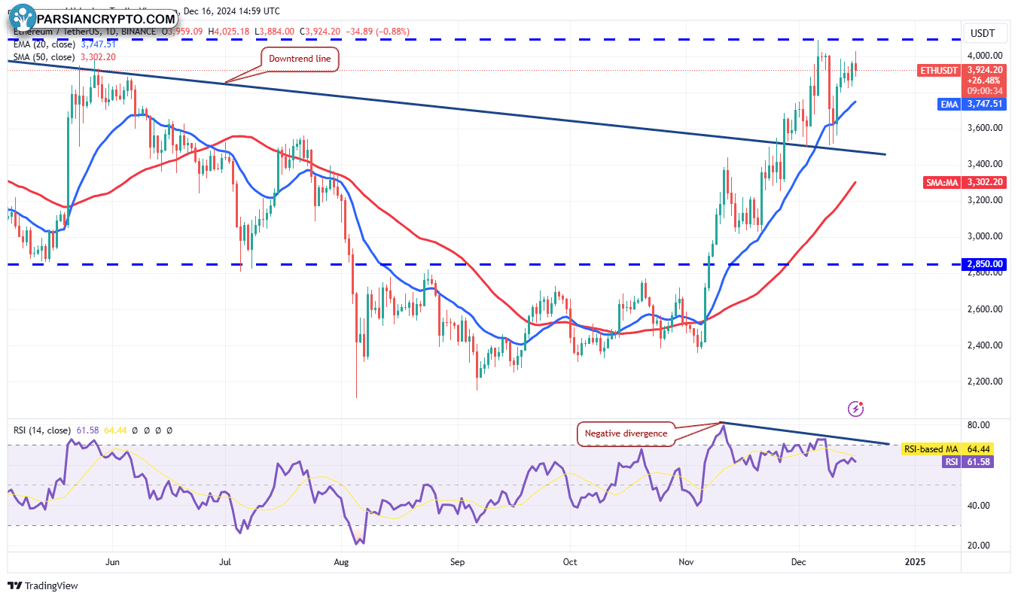The width and height of the screenshot is (1018, 599).
Task: Click the purple lightning bolt icon
Action: (856, 409)
